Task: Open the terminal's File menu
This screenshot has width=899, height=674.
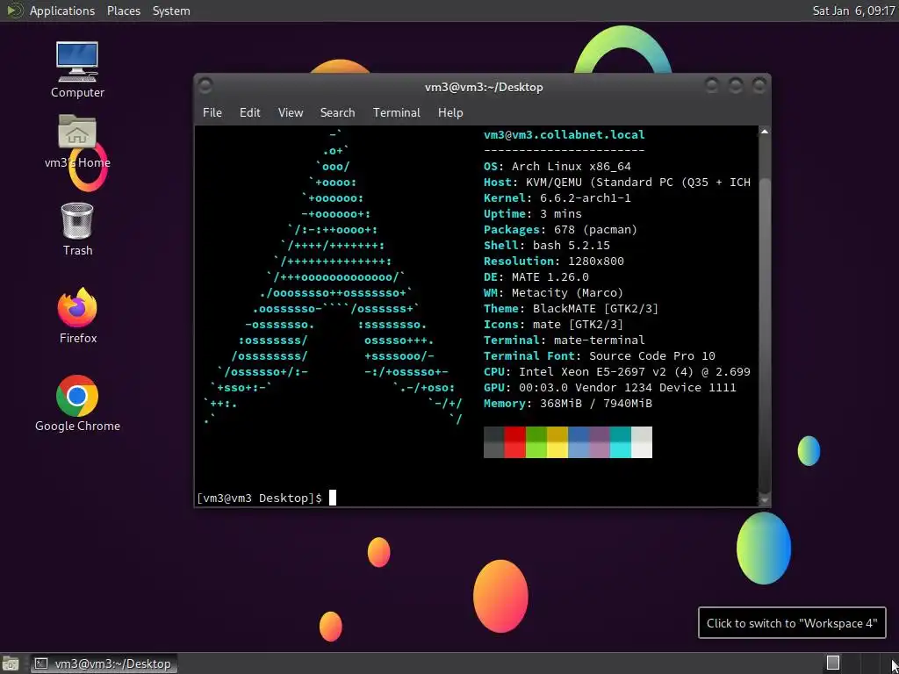Action: coord(212,112)
